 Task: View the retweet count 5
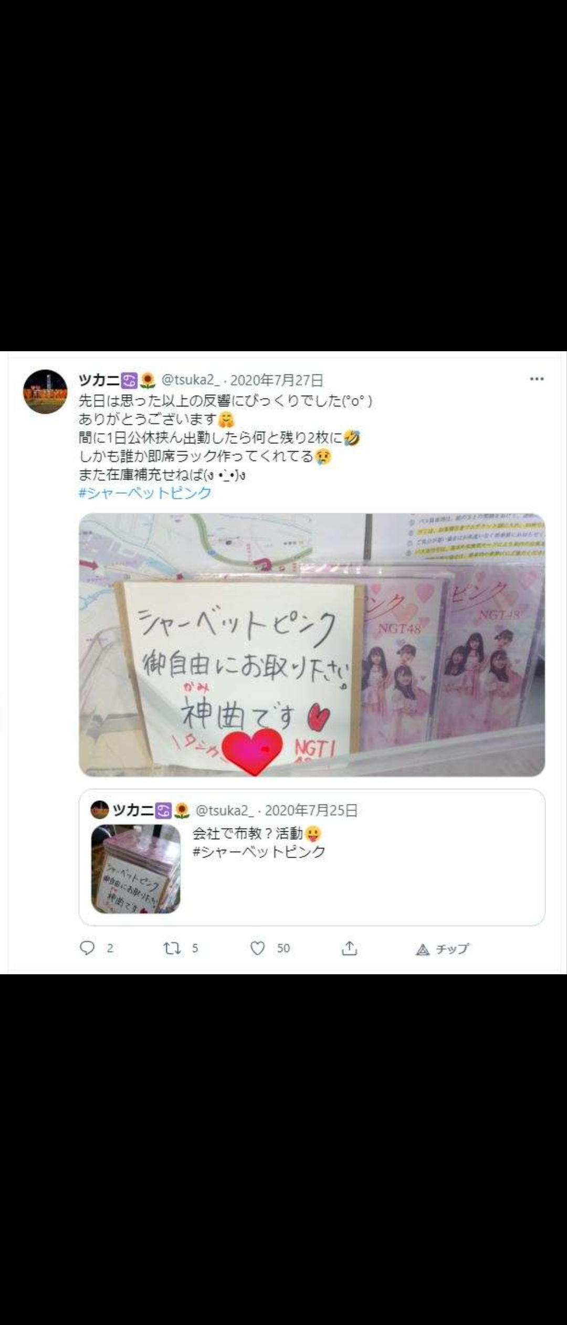[195, 948]
